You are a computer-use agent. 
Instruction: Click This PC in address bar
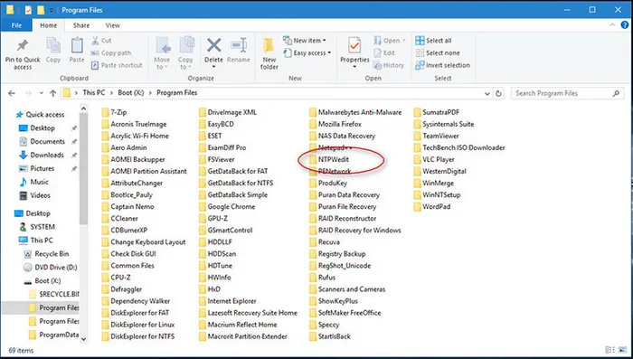94,92
